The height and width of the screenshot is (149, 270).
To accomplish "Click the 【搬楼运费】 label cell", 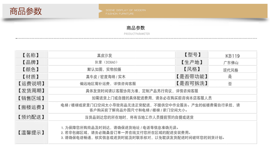I will (32, 107).
